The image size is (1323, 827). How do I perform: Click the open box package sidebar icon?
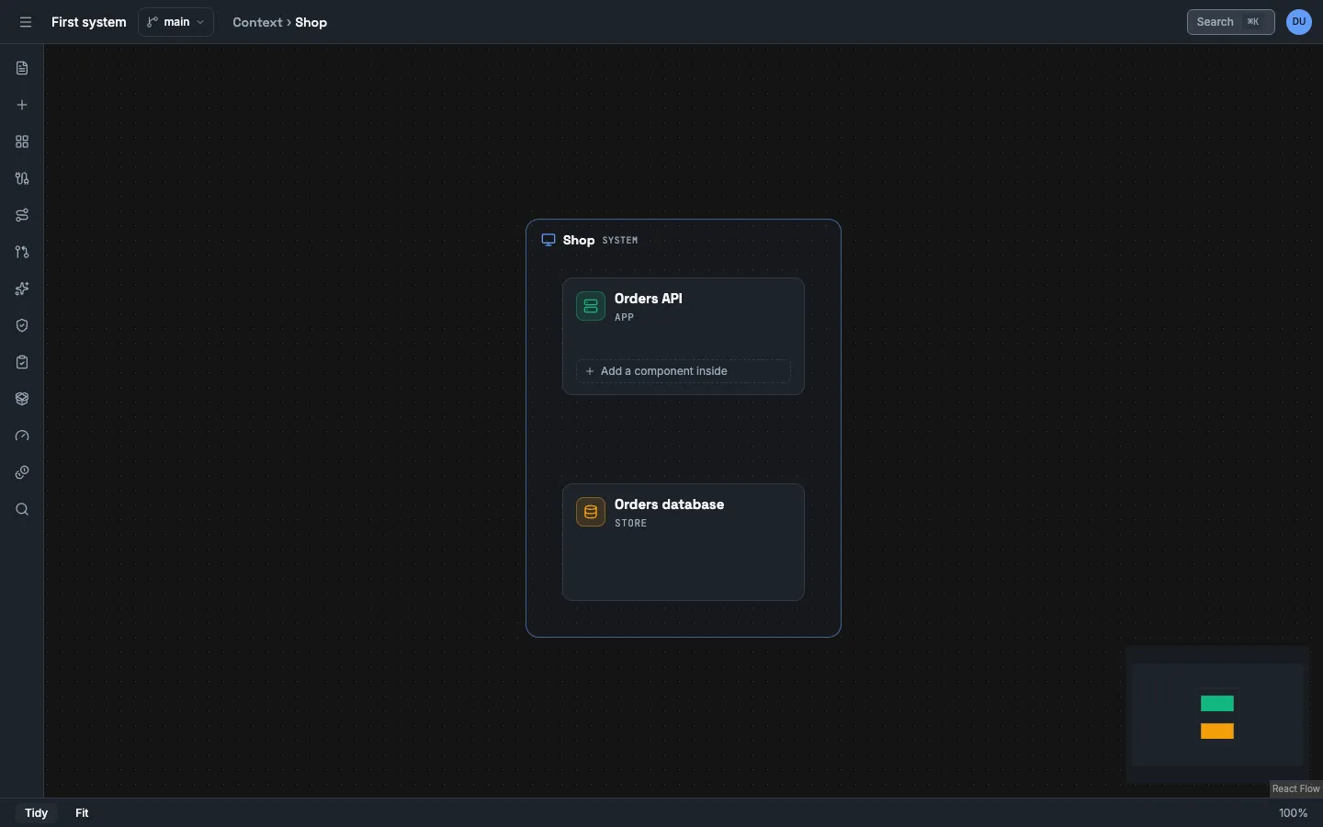(x=22, y=399)
